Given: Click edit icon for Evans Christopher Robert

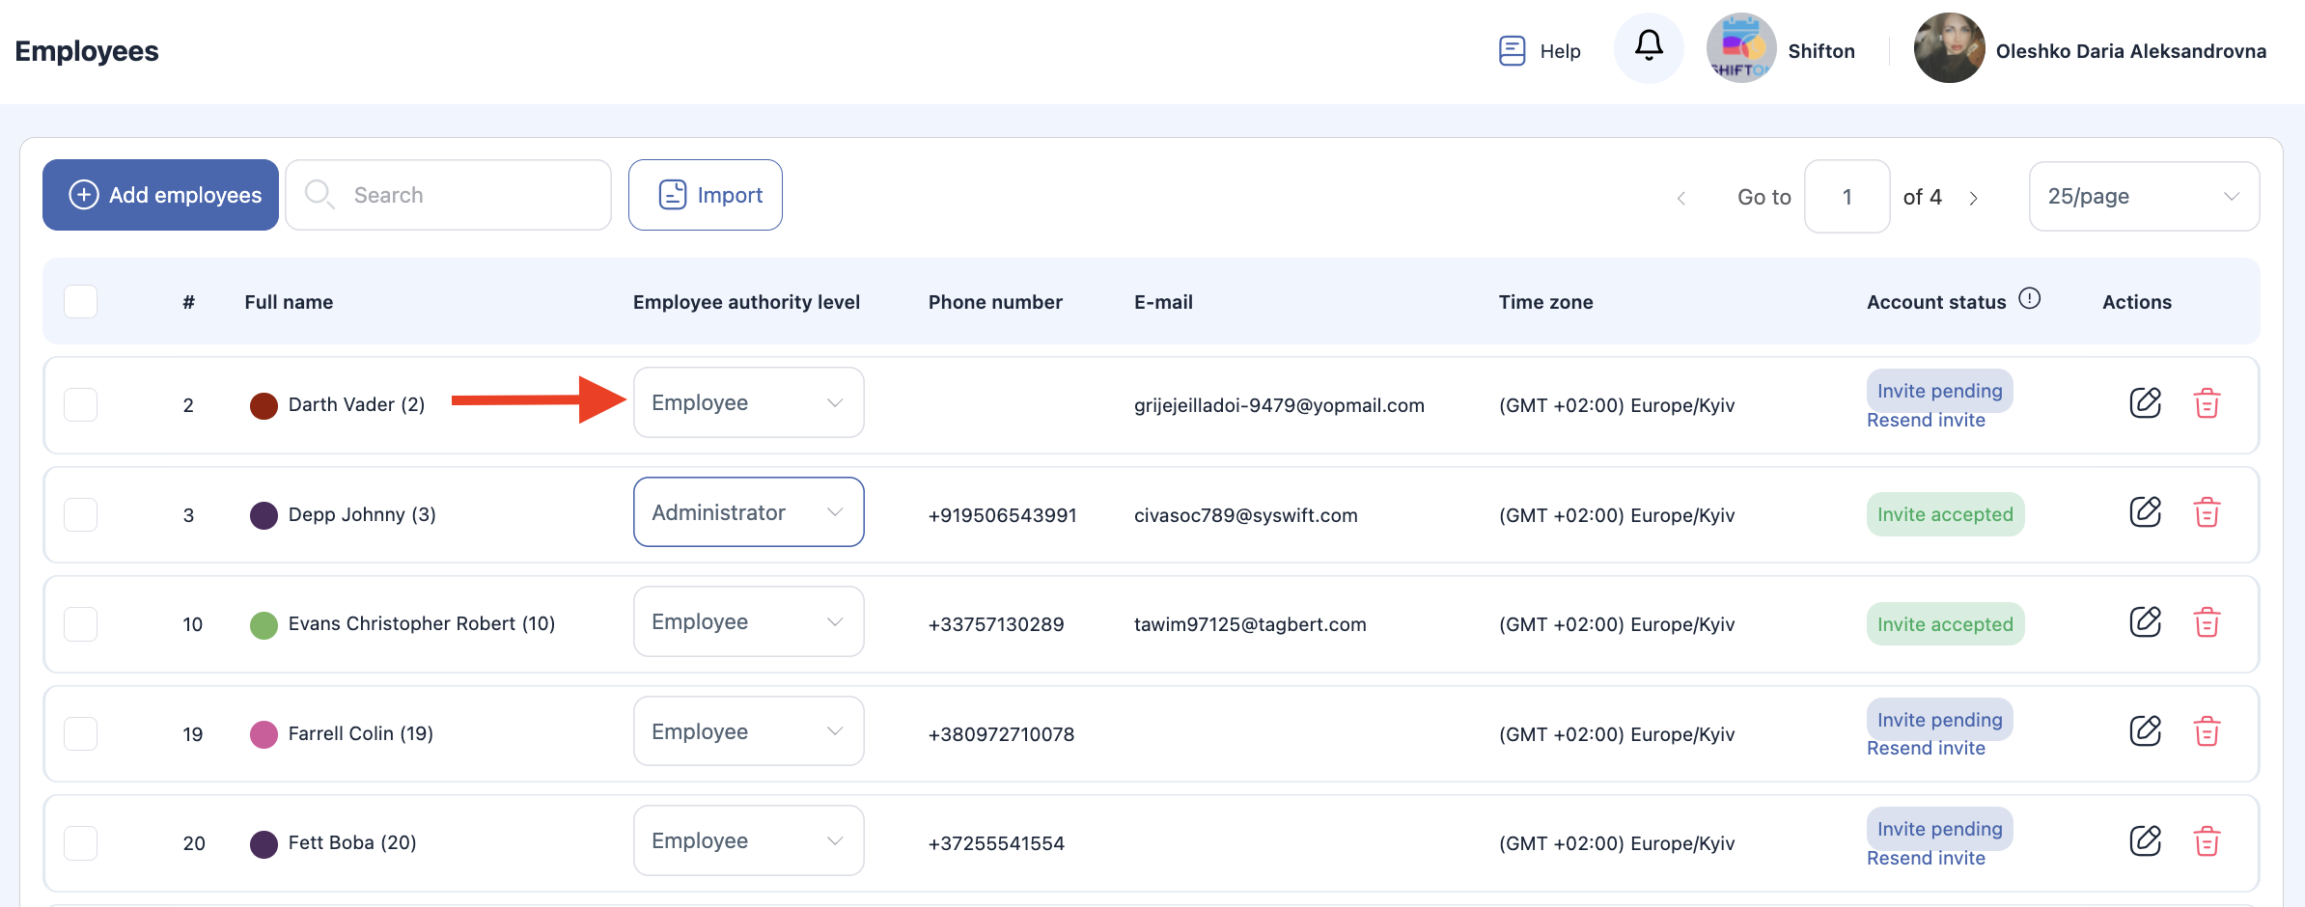Looking at the screenshot, I should click(2145, 622).
